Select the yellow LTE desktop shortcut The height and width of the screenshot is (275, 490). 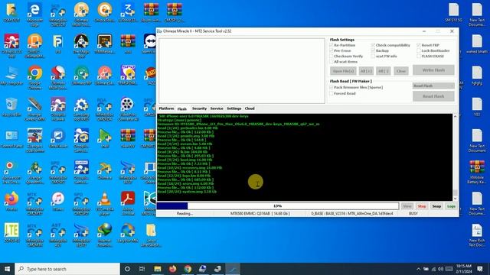pos(11,233)
